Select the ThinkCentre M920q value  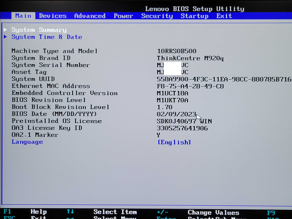[x=190, y=58]
